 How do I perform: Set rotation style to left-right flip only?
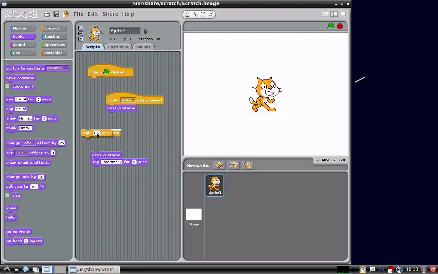(81, 34)
